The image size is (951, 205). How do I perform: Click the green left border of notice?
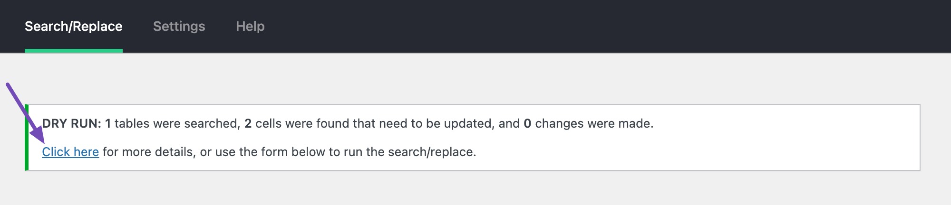click(27, 138)
